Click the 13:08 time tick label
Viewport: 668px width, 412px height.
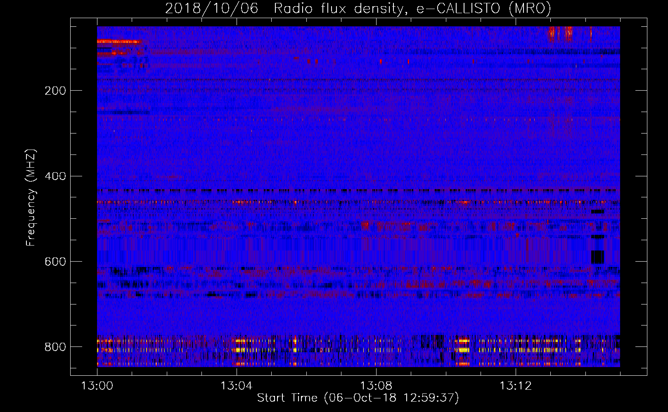point(376,386)
